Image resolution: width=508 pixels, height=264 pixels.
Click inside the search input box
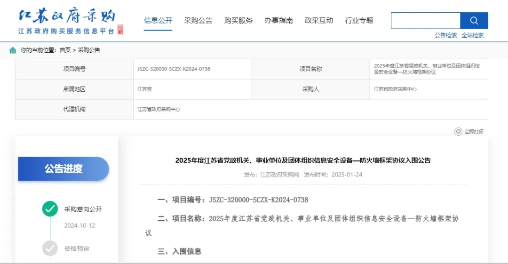[x=425, y=21]
